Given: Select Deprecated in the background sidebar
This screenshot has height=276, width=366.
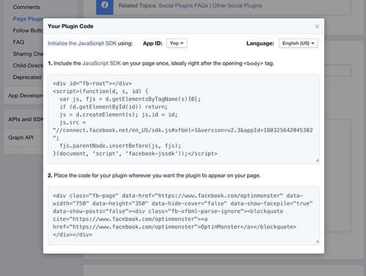Looking at the screenshot, I should (27, 77).
